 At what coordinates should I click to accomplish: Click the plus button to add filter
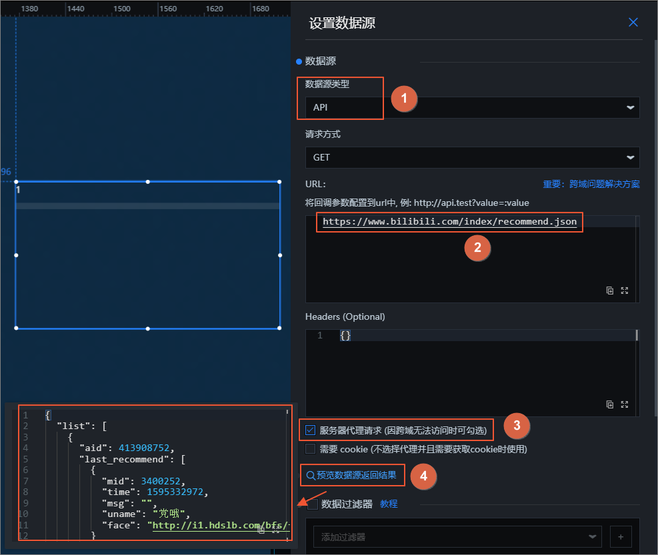click(x=621, y=537)
